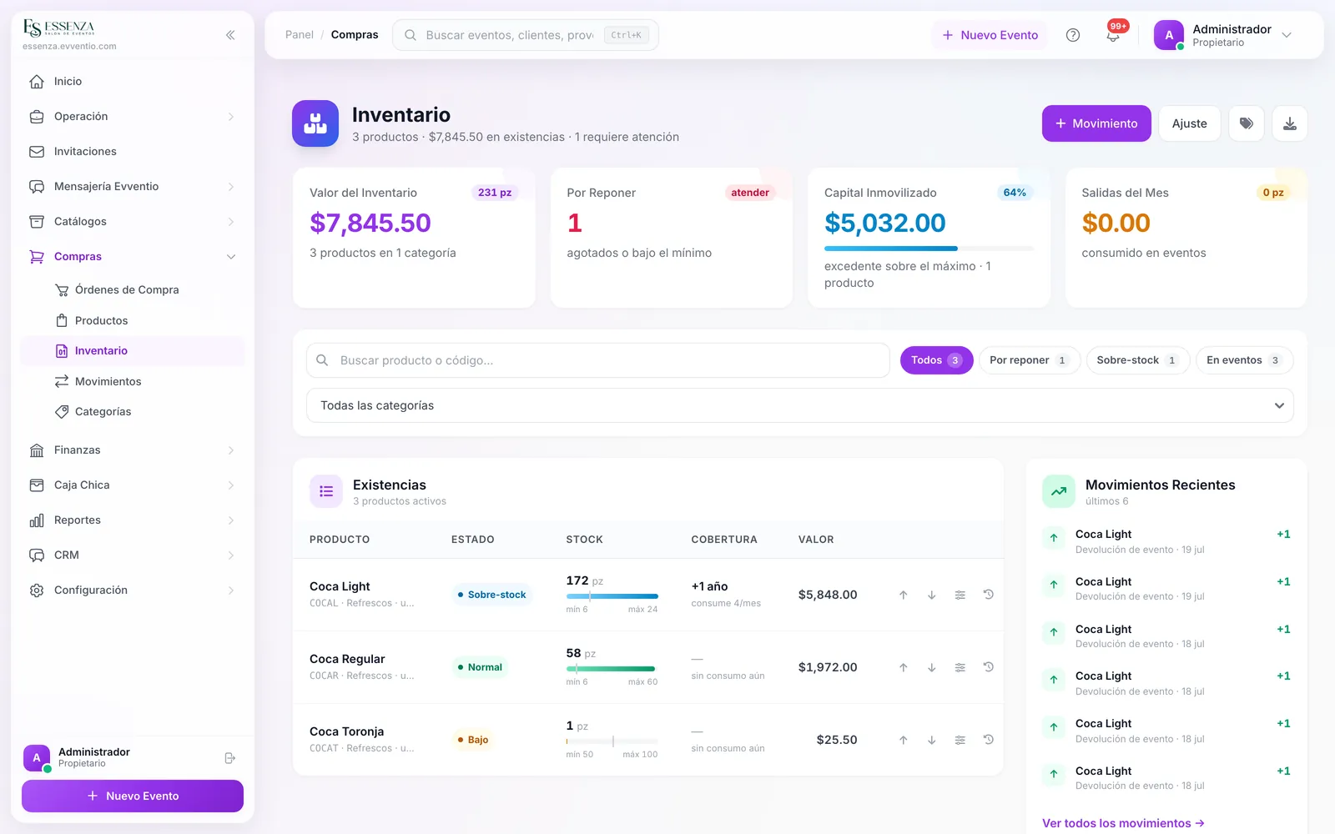Click the logout icon beside sidebar Administrador
This screenshot has width=1335, height=834.
point(230,758)
